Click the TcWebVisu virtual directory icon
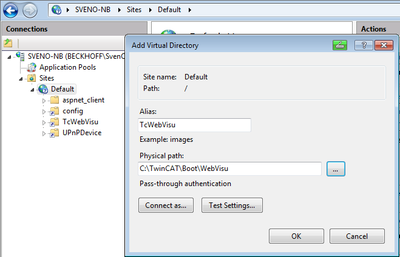This screenshot has height=257, width=400. pos(54,122)
